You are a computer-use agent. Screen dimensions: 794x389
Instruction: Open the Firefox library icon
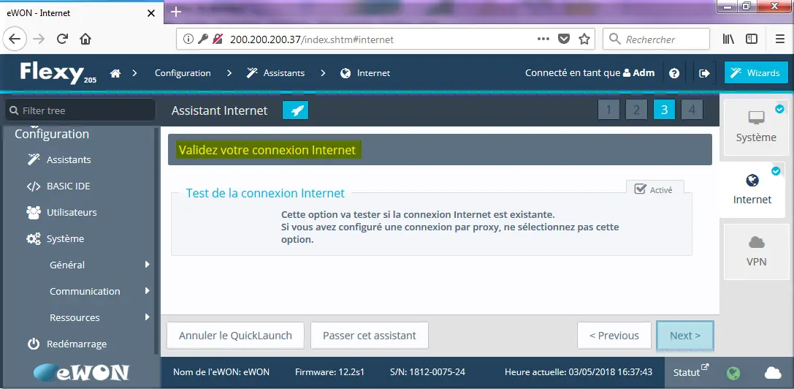click(x=728, y=39)
